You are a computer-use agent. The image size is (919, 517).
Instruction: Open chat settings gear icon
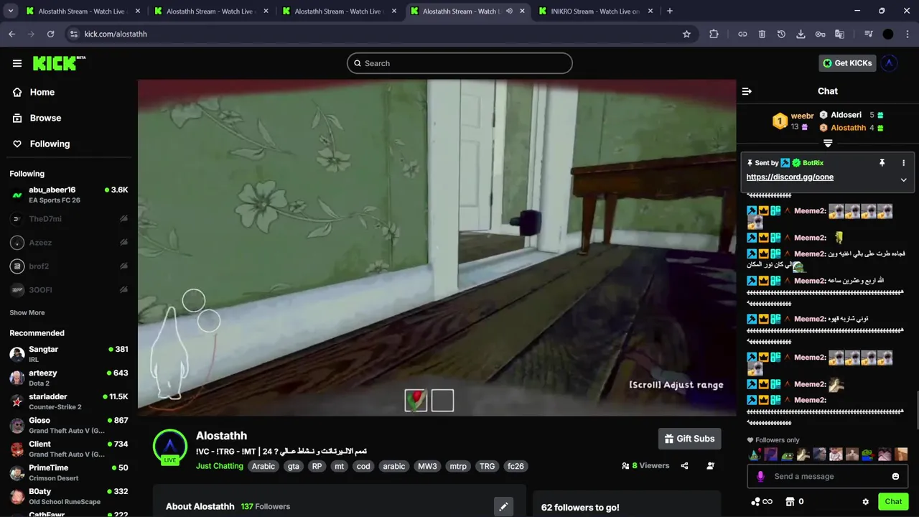pyautogui.click(x=865, y=502)
